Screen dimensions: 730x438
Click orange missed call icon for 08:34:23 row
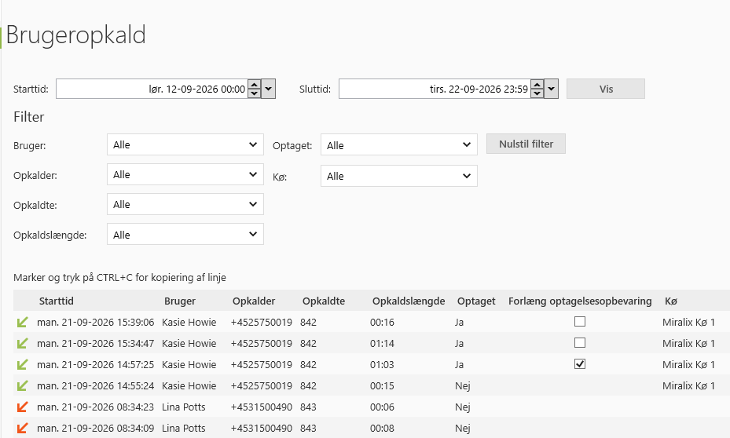point(22,407)
